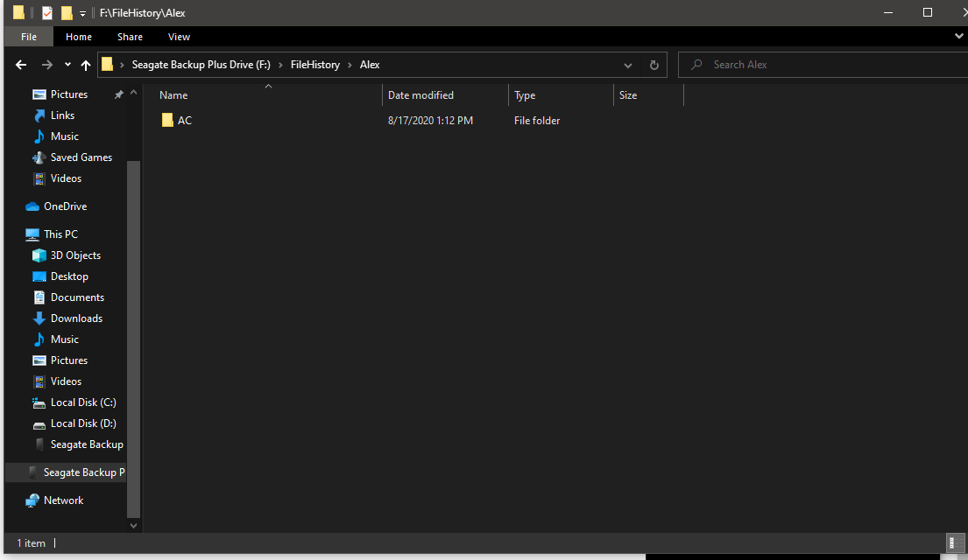
Task: Refresh the Alex folder view
Action: (654, 65)
